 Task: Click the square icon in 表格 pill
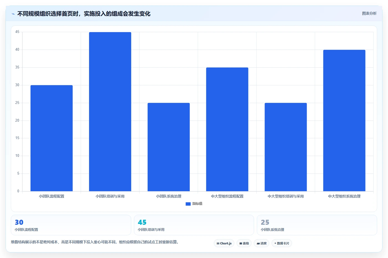coord(241,243)
